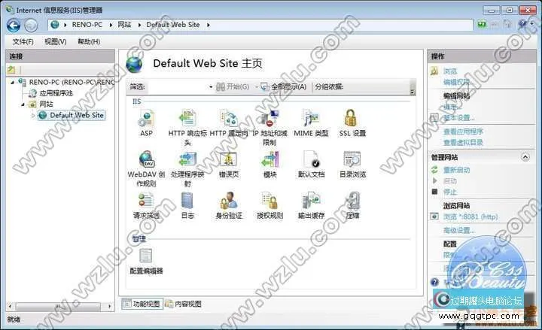This screenshot has width=542, height=330.
Task: Click the 开始(G) filter button
Action: point(233,87)
